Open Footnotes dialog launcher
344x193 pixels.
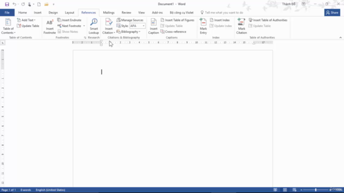click(85, 38)
